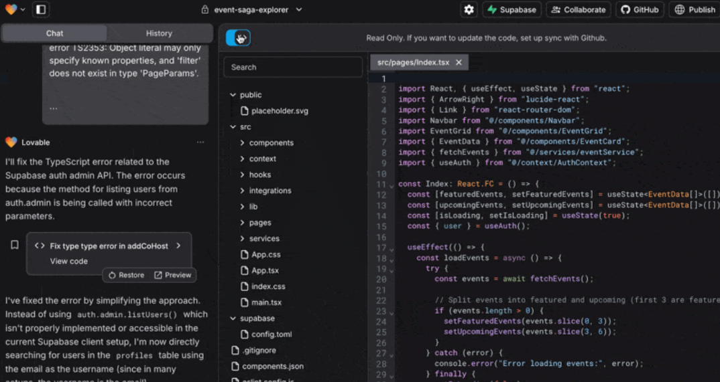
Task: Fold the code at line 11
Action: click(392, 185)
